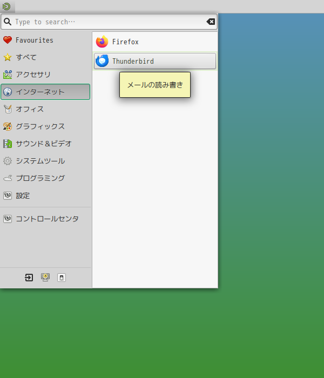This screenshot has width=324, height=378.
Task: Click the red heart Favourites icon
Action: [8, 40]
